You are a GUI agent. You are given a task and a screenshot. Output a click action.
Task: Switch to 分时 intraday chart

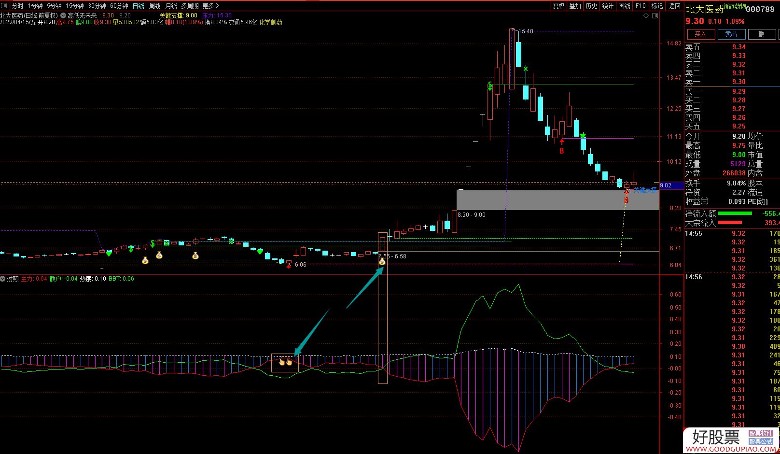coord(17,6)
